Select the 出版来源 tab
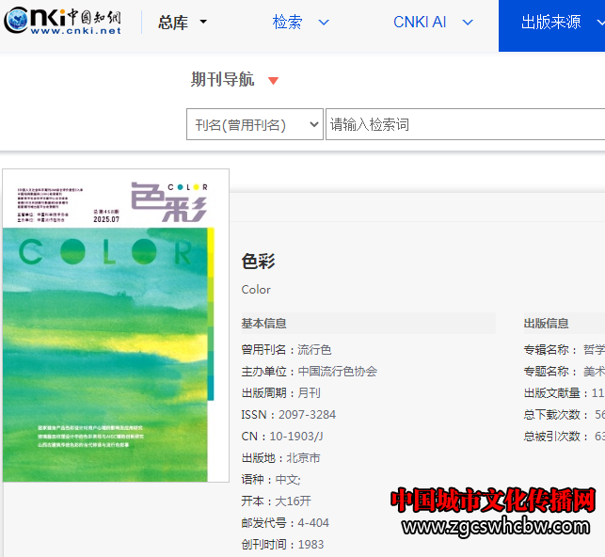The width and height of the screenshot is (605, 557). pyautogui.click(x=551, y=23)
